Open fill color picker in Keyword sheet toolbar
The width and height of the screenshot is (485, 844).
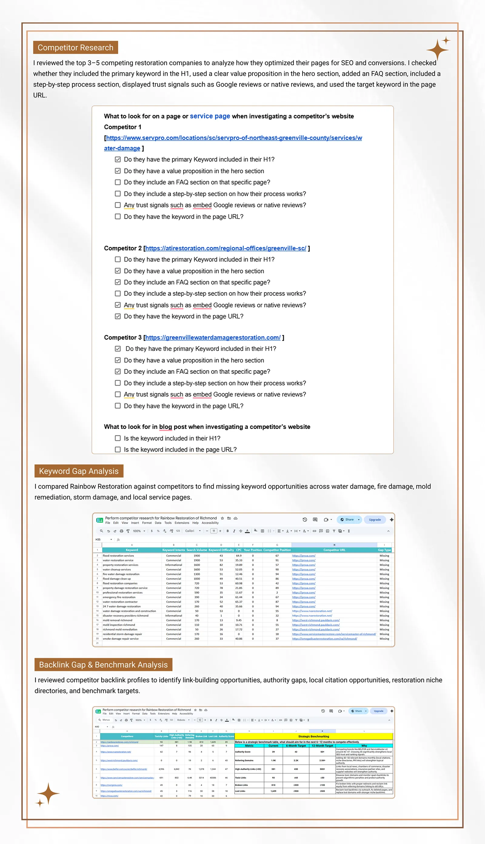256,531
